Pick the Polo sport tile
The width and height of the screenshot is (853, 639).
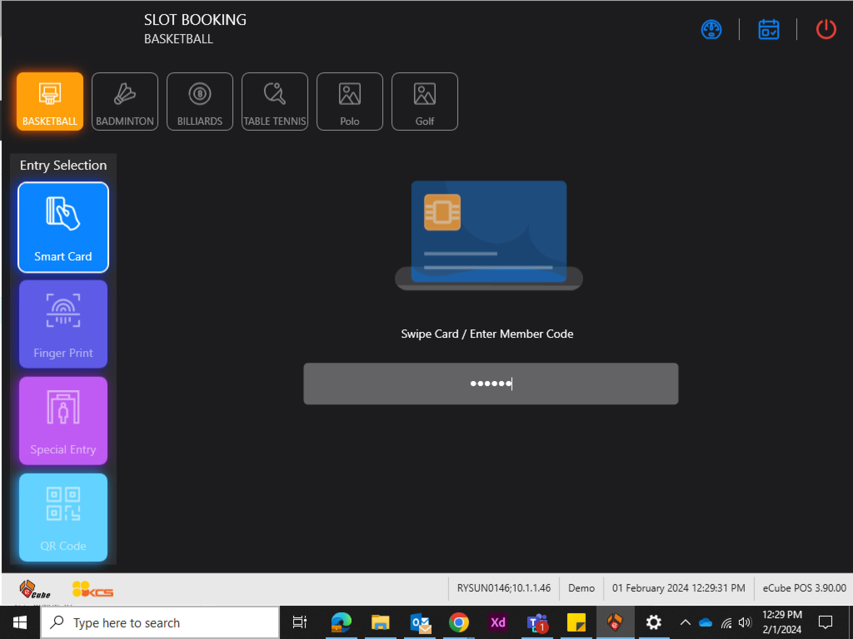[349, 101]
